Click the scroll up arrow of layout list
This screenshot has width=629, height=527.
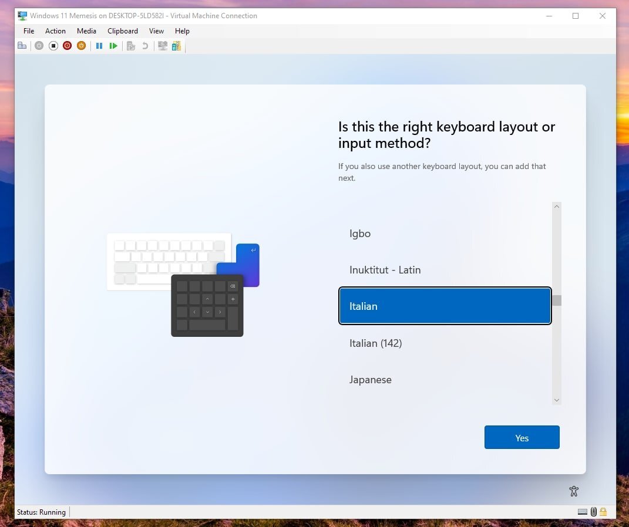tap(556, 207)
